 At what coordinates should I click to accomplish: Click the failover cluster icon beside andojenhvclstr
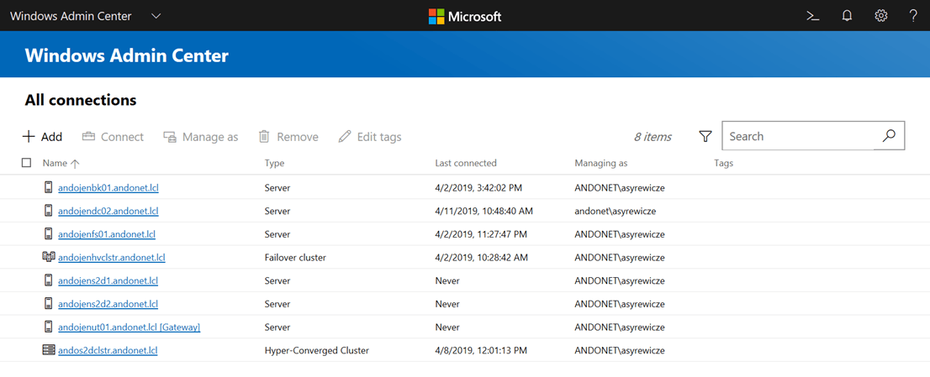click(x=49, y=257)
